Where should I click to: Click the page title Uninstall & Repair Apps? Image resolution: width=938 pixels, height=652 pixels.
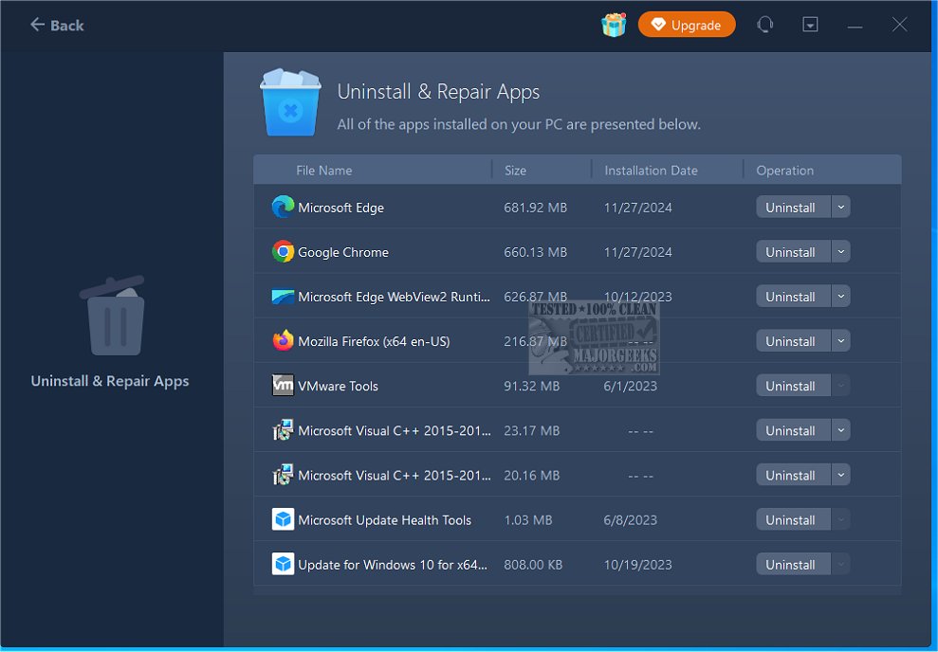pyautogui.click(x=438, y=92)
